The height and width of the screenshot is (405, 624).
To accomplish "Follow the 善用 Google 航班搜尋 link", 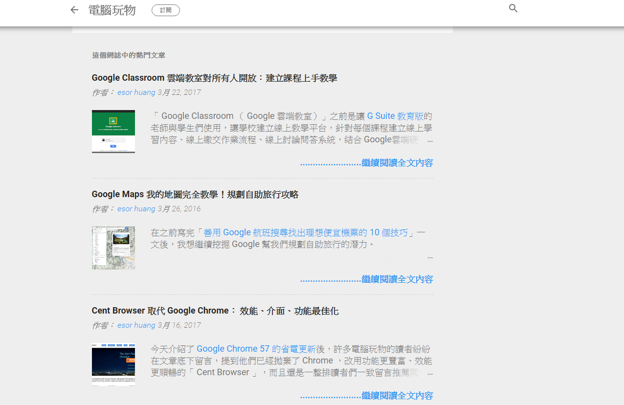I will pos(306,232).
